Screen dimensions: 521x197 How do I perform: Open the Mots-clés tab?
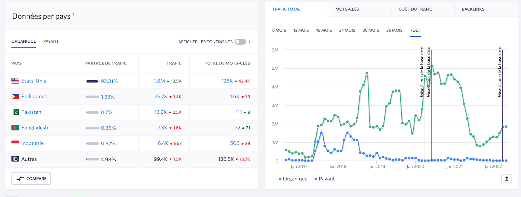pyautogui.click(x=347, y=9)
